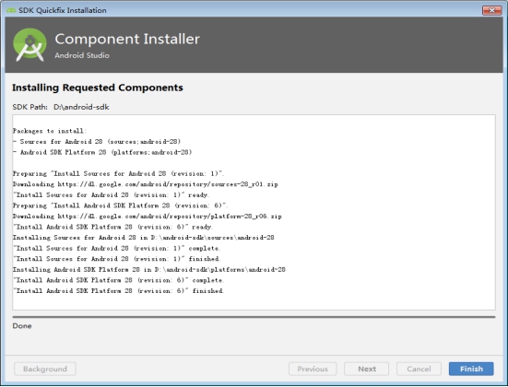Click the 'Done' status text
The image size is (508, 387).
22,326
